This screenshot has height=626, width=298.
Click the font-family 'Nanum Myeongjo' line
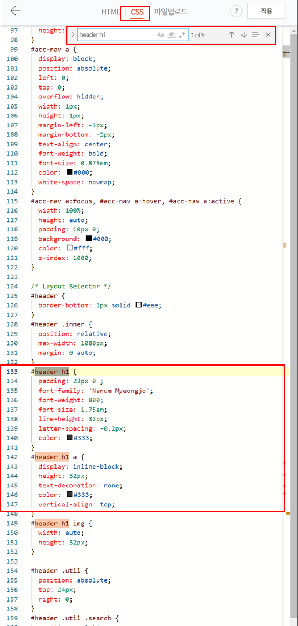(96, 391)
